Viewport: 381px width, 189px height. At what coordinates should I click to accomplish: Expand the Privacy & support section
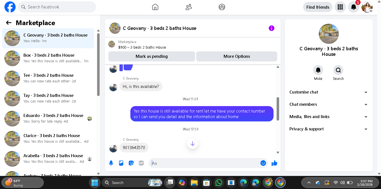coord(329,129)
